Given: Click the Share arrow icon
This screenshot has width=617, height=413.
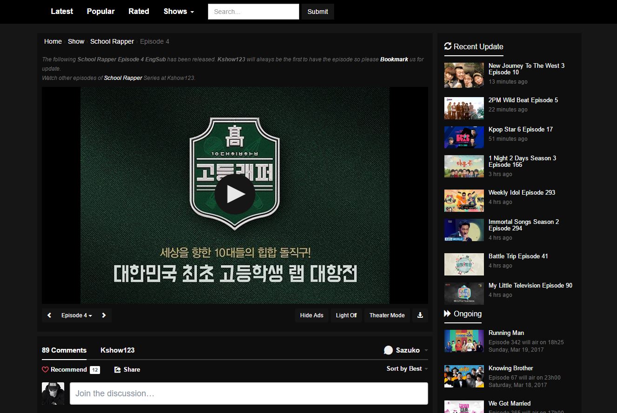Looking at the screenshot, I should coord(118,369).
